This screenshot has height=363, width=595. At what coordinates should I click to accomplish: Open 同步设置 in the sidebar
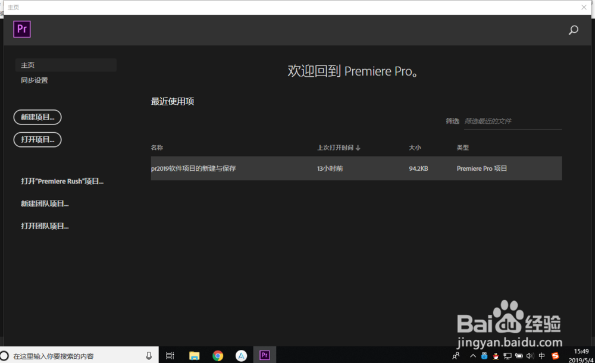pyautogui.click(x=35, y=80)
